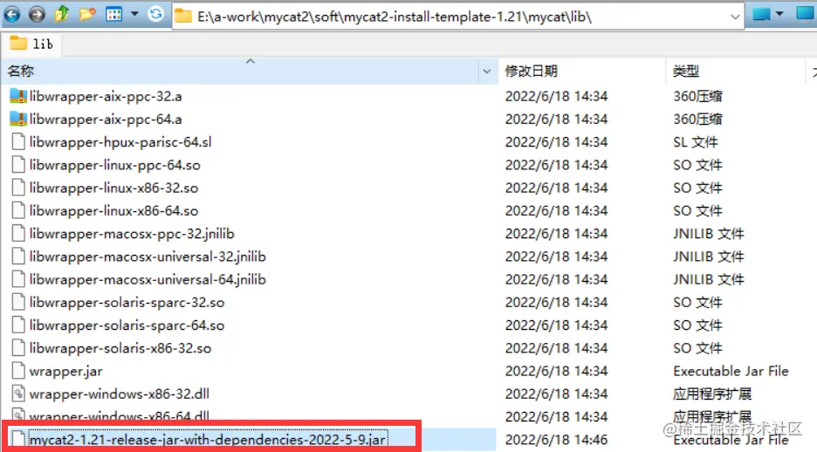Select file libwrapper-linux-x86-64.so
817x452 pixels.
coord(113,211)
